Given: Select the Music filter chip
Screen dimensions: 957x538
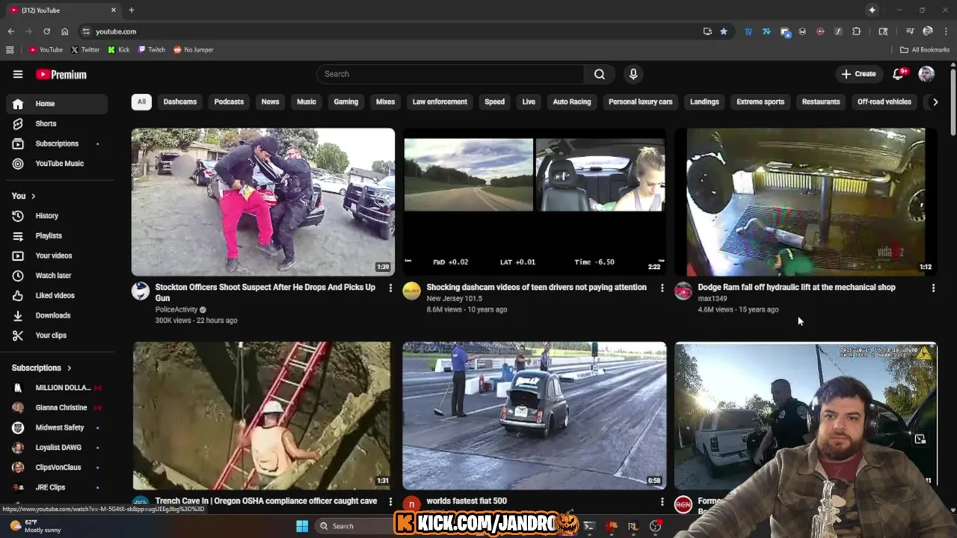Looking at the screenshot, I should [307, 102].
